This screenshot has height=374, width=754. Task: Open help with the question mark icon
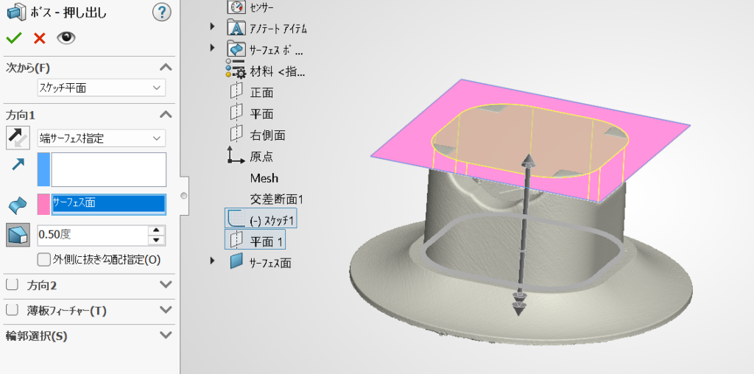(162, 12)
